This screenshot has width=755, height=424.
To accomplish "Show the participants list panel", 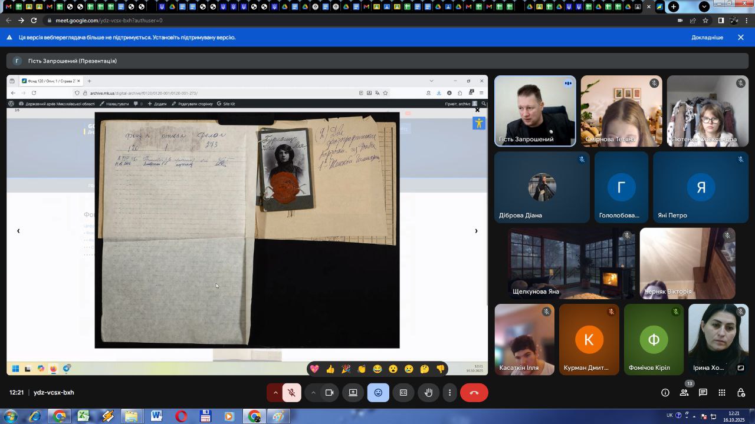I will (684, 393).
